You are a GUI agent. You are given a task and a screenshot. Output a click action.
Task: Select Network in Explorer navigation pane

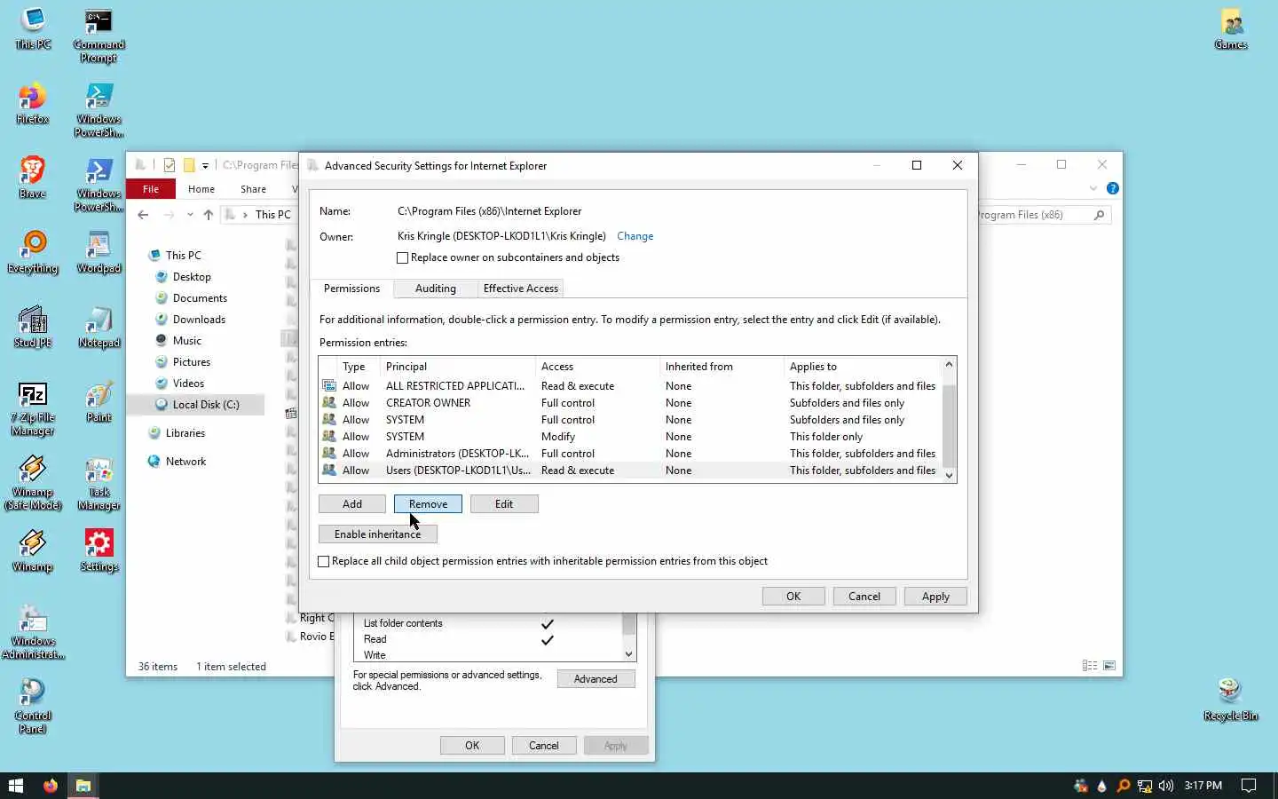(185, 462)
